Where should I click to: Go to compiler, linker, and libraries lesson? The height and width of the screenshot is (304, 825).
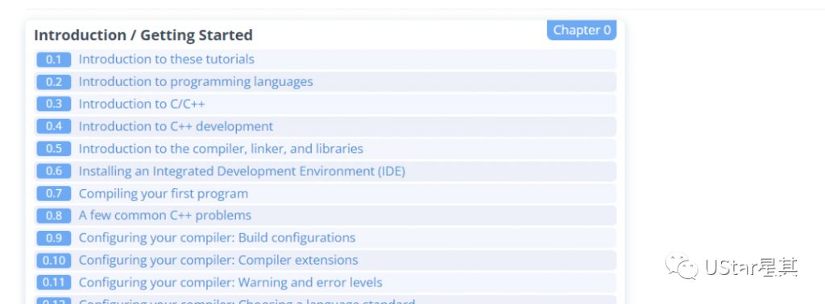(221, 149)
